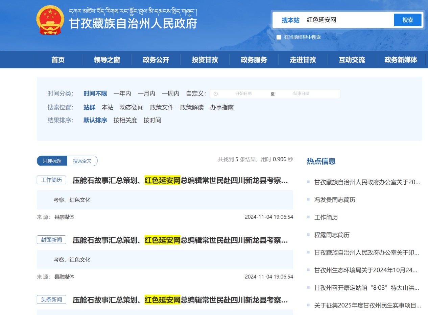The height and width of the screenshot is (315, 428).
Task: Select 本站 as the search location
Action: point(108,107)
